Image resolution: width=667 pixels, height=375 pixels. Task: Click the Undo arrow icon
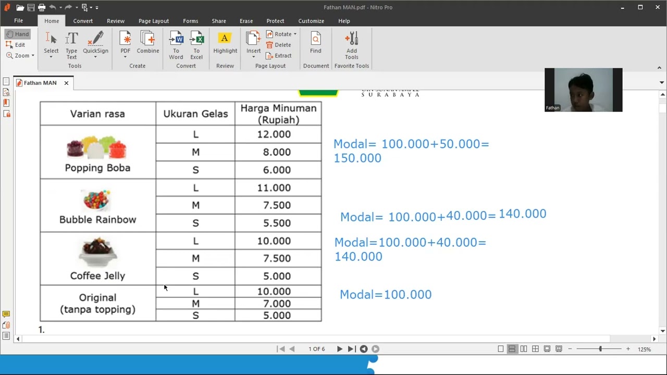[x=53, y=7]
